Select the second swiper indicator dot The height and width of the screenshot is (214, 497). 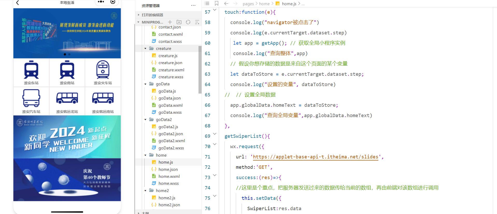[69, 54]
